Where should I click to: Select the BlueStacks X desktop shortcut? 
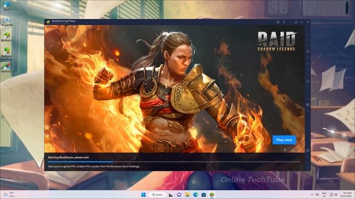click(7, 67)
